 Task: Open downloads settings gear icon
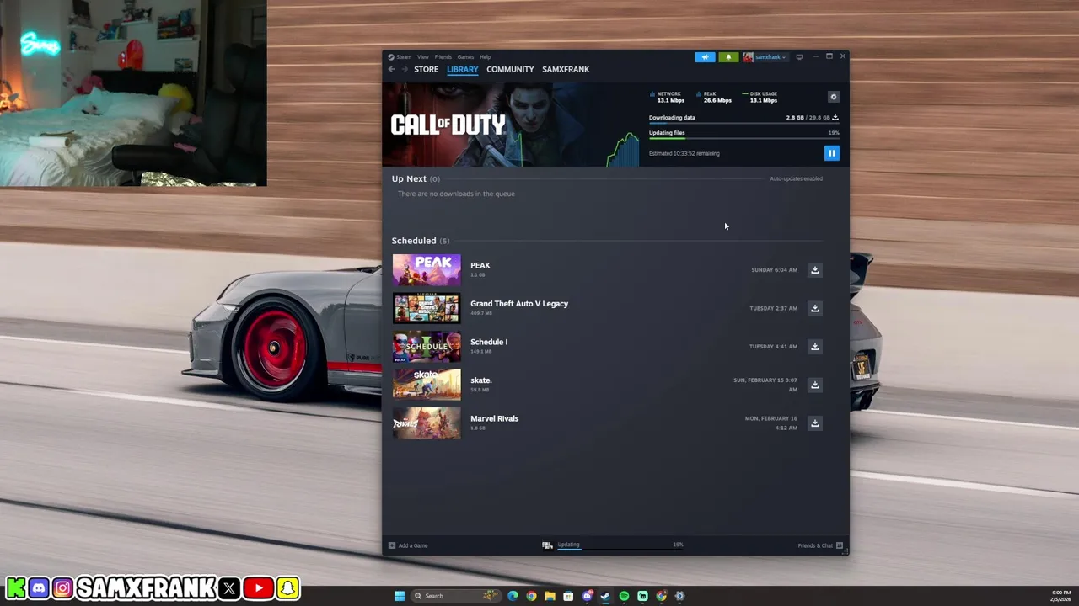pos(833,97)
